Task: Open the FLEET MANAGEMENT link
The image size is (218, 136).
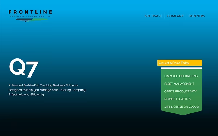Action: coord(179,84)
